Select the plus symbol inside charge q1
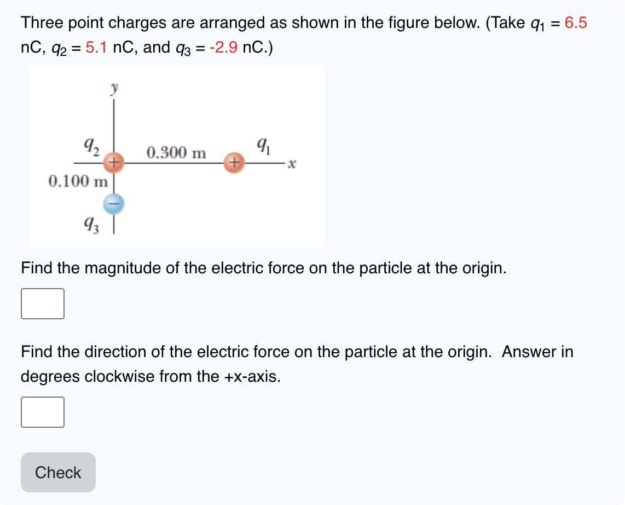The width and height of the screenshot is (625, 505). pyautogui.click(x=234, y=162)
